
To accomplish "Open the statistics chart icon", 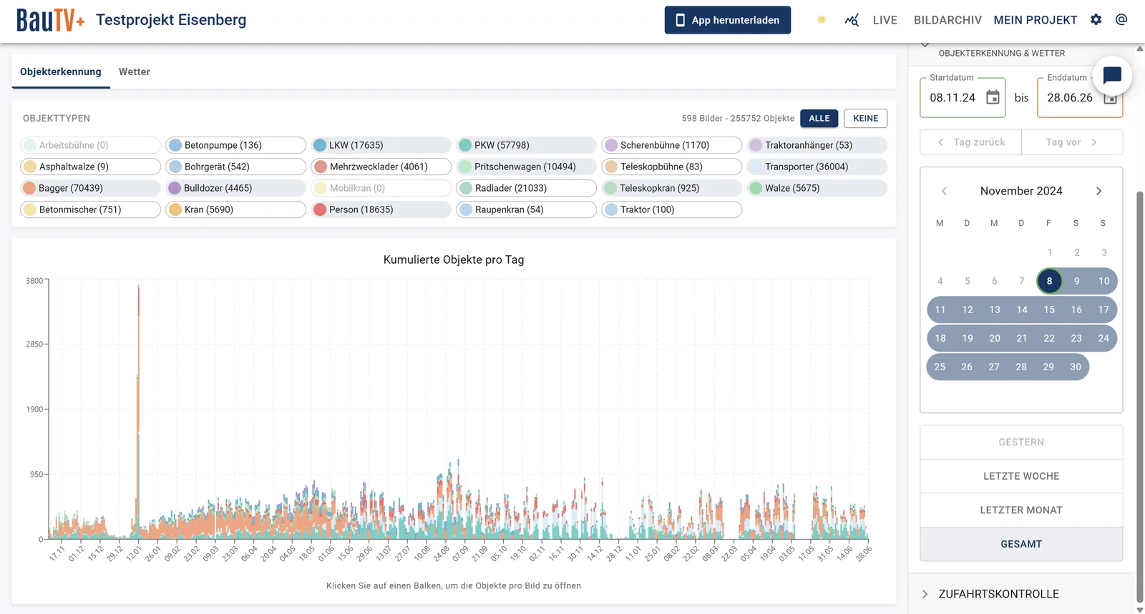I will click(852, 20).
